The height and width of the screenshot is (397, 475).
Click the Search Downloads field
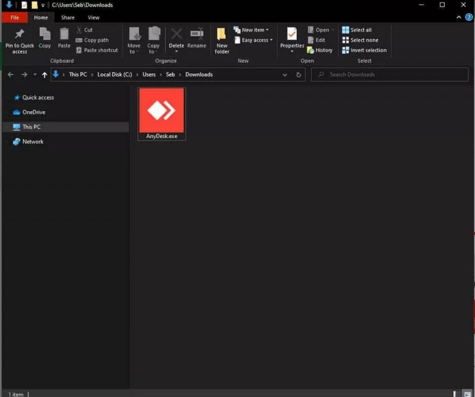[390, 74]
